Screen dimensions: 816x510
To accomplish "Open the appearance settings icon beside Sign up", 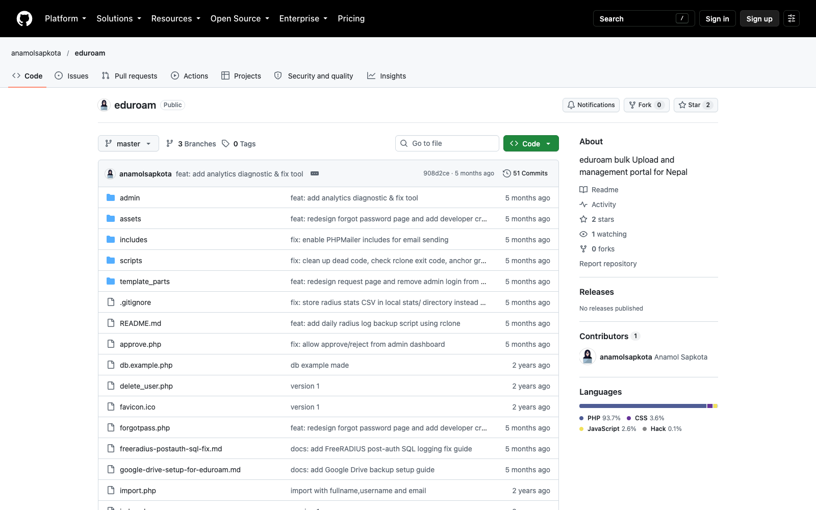I will tap(792, 18).
